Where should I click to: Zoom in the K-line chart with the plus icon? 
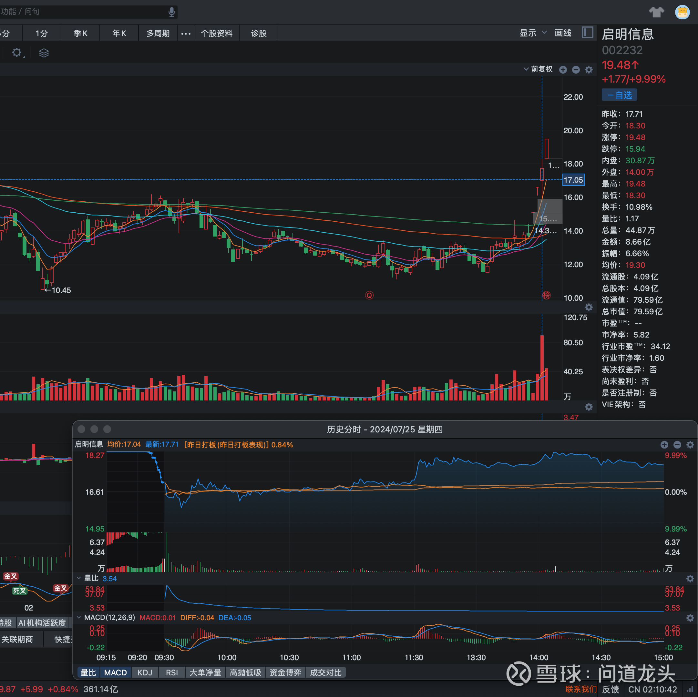pyautogui.click(x=563, y=69)
